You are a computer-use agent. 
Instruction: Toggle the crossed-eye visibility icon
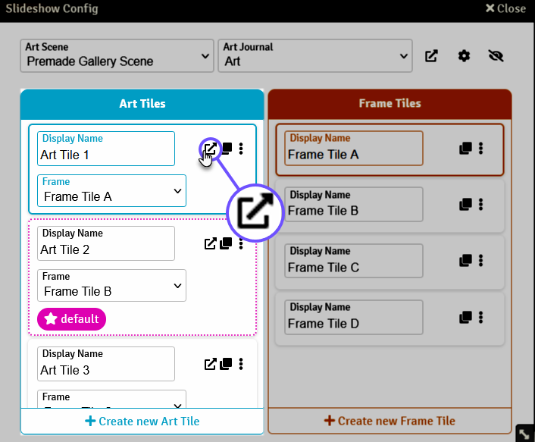click(x=496, y=56)
